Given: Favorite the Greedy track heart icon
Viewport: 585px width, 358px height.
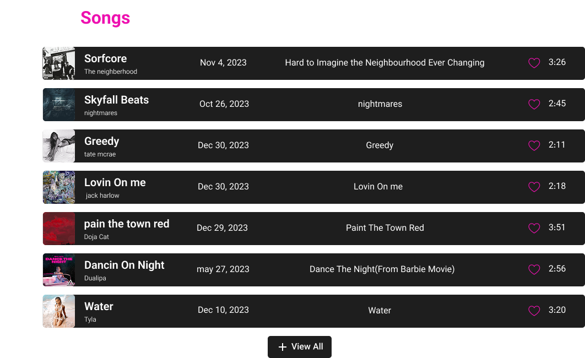Looking at the screenshot, I should [534, 145].
